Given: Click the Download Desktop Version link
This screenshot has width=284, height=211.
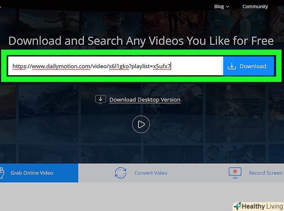Looking at the screenshot, I should tap(145, 99).
